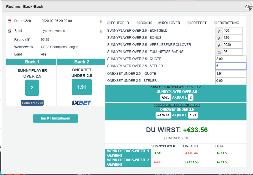Click the euro symbol beside the Bonus field
The image size is (253, 175).
(219, 39)
